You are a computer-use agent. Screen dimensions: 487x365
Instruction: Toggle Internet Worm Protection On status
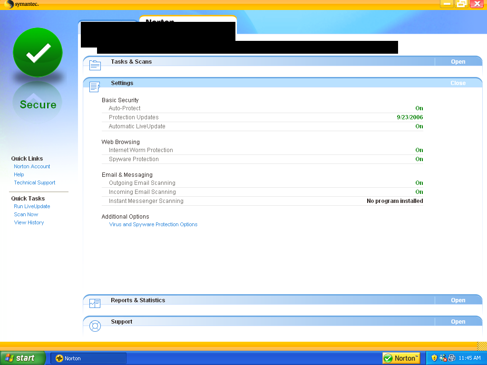click(x=419, y=150)
